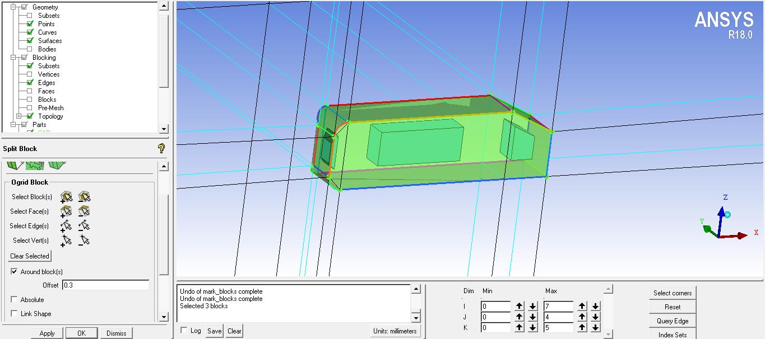This screenshot has width=765, height=339.
Task: Click the Select corners button
Action: point(672,293)
